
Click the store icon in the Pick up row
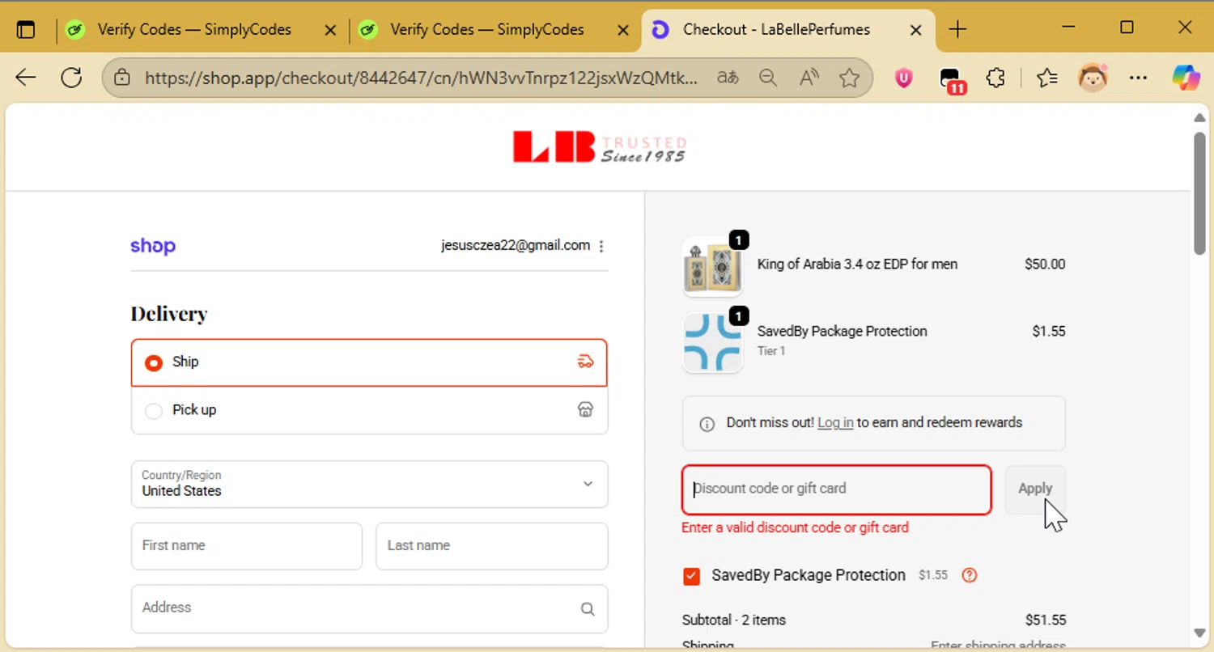[585, 409]
